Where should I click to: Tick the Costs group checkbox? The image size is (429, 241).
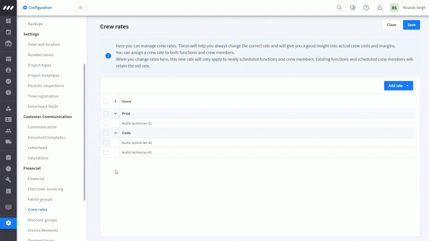click(106, 133)
